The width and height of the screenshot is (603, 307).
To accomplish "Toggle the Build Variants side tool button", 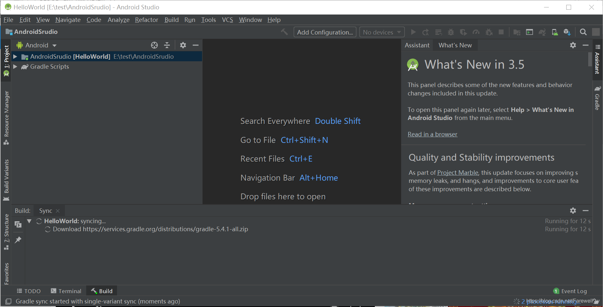I will pos(6,180).
